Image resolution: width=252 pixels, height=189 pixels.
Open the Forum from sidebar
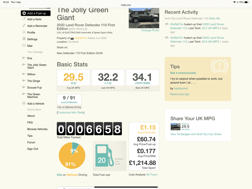click(x=31, y=142)
